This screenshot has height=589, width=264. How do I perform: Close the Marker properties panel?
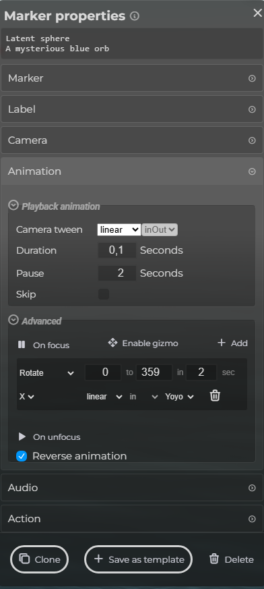[x=258, y=13]
